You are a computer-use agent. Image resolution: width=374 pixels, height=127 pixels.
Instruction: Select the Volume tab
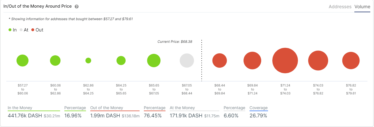[362, 7]
